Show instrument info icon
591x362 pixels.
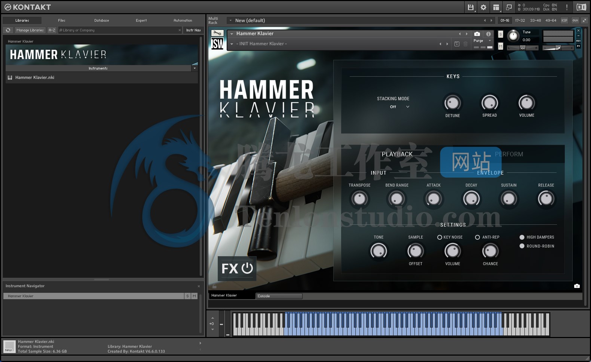coord(488,34)
